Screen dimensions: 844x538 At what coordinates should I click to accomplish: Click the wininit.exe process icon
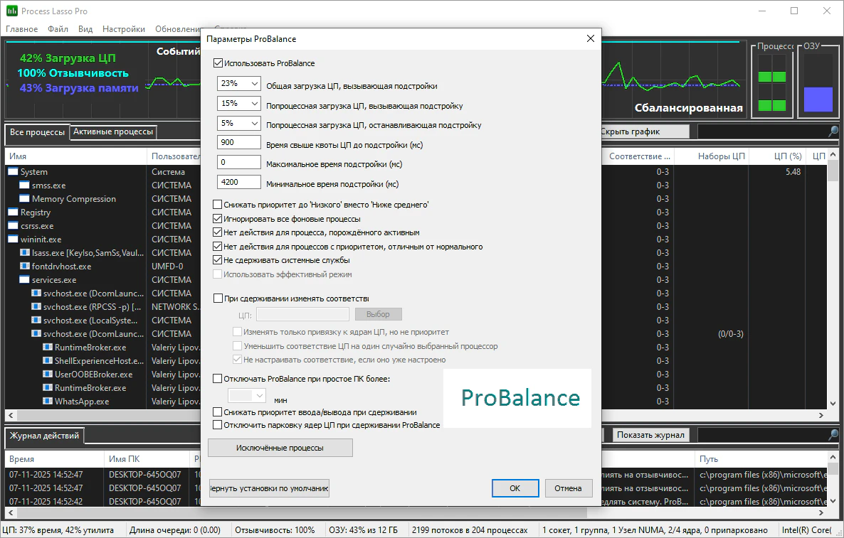pyautogui.click(x=13, y=240)
